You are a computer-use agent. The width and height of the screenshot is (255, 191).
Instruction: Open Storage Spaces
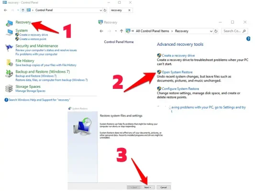point(28,86)
